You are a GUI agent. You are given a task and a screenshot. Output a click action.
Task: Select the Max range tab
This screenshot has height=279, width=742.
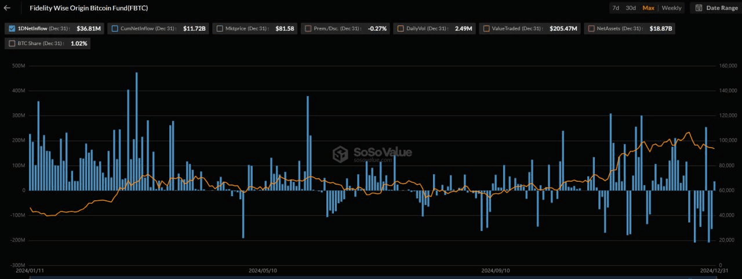tap(648, 8)
